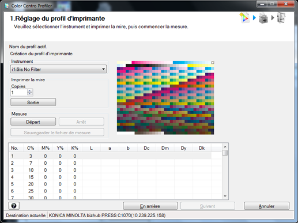
Task: Click into the Copies input field
Action: pos(19,92)
